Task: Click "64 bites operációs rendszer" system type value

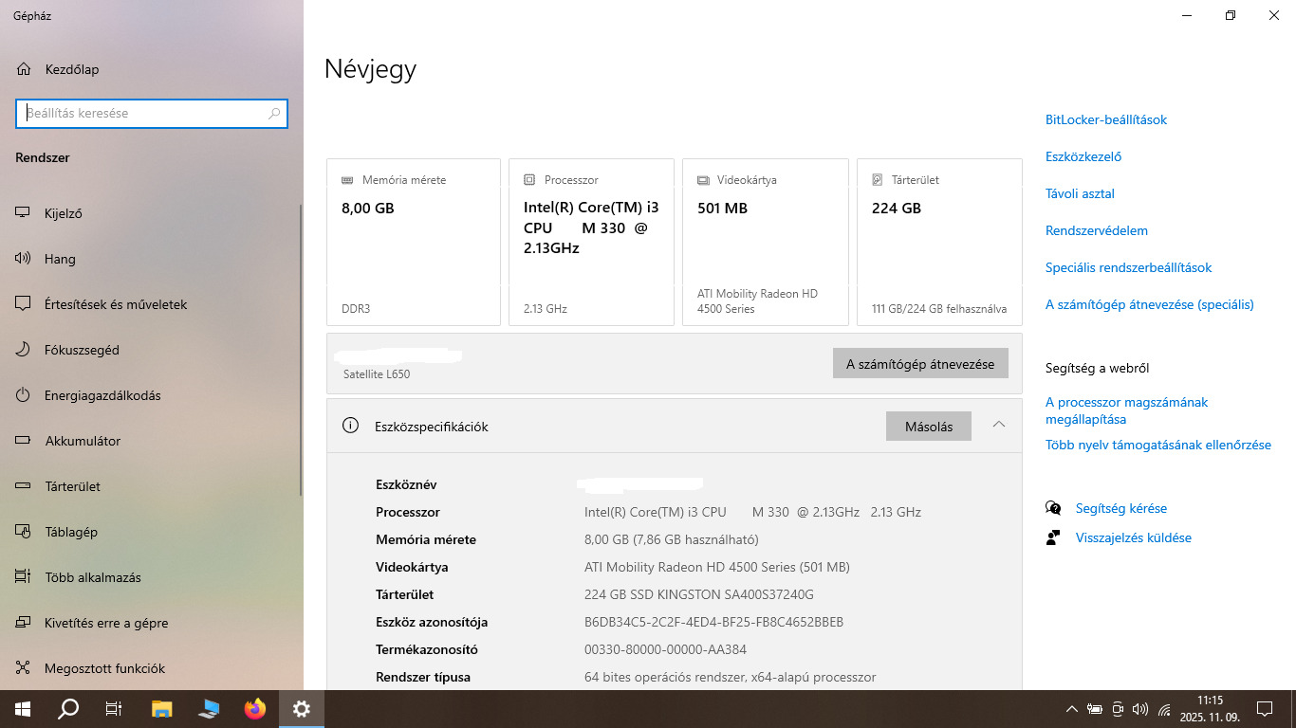Action: coord(730,677)
